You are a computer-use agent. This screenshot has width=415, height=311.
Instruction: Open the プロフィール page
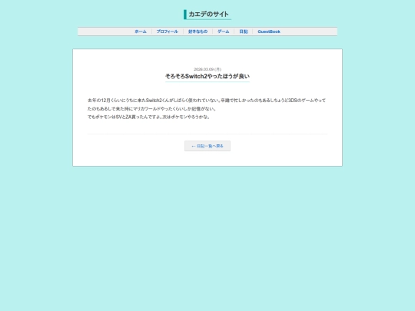click(167, 31)
